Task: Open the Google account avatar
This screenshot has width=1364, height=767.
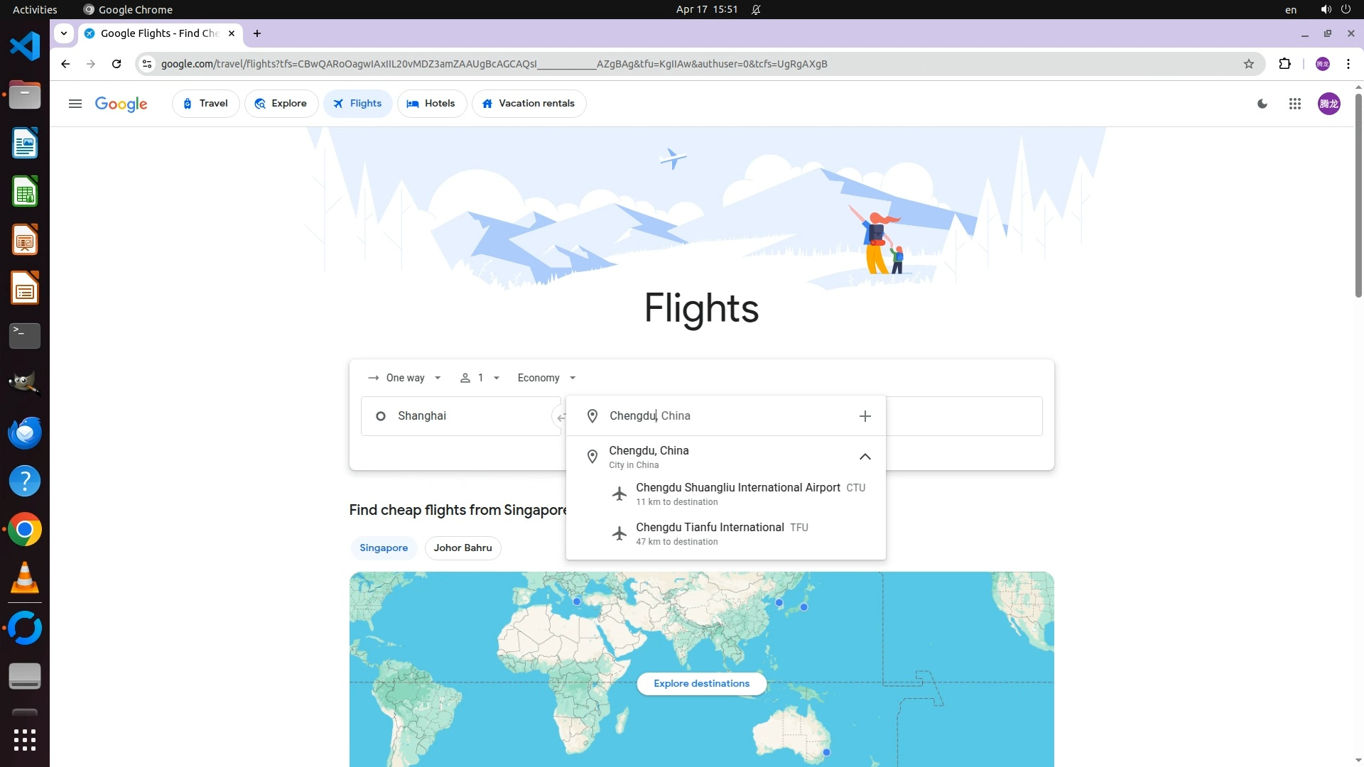Action: (1328, 104)
